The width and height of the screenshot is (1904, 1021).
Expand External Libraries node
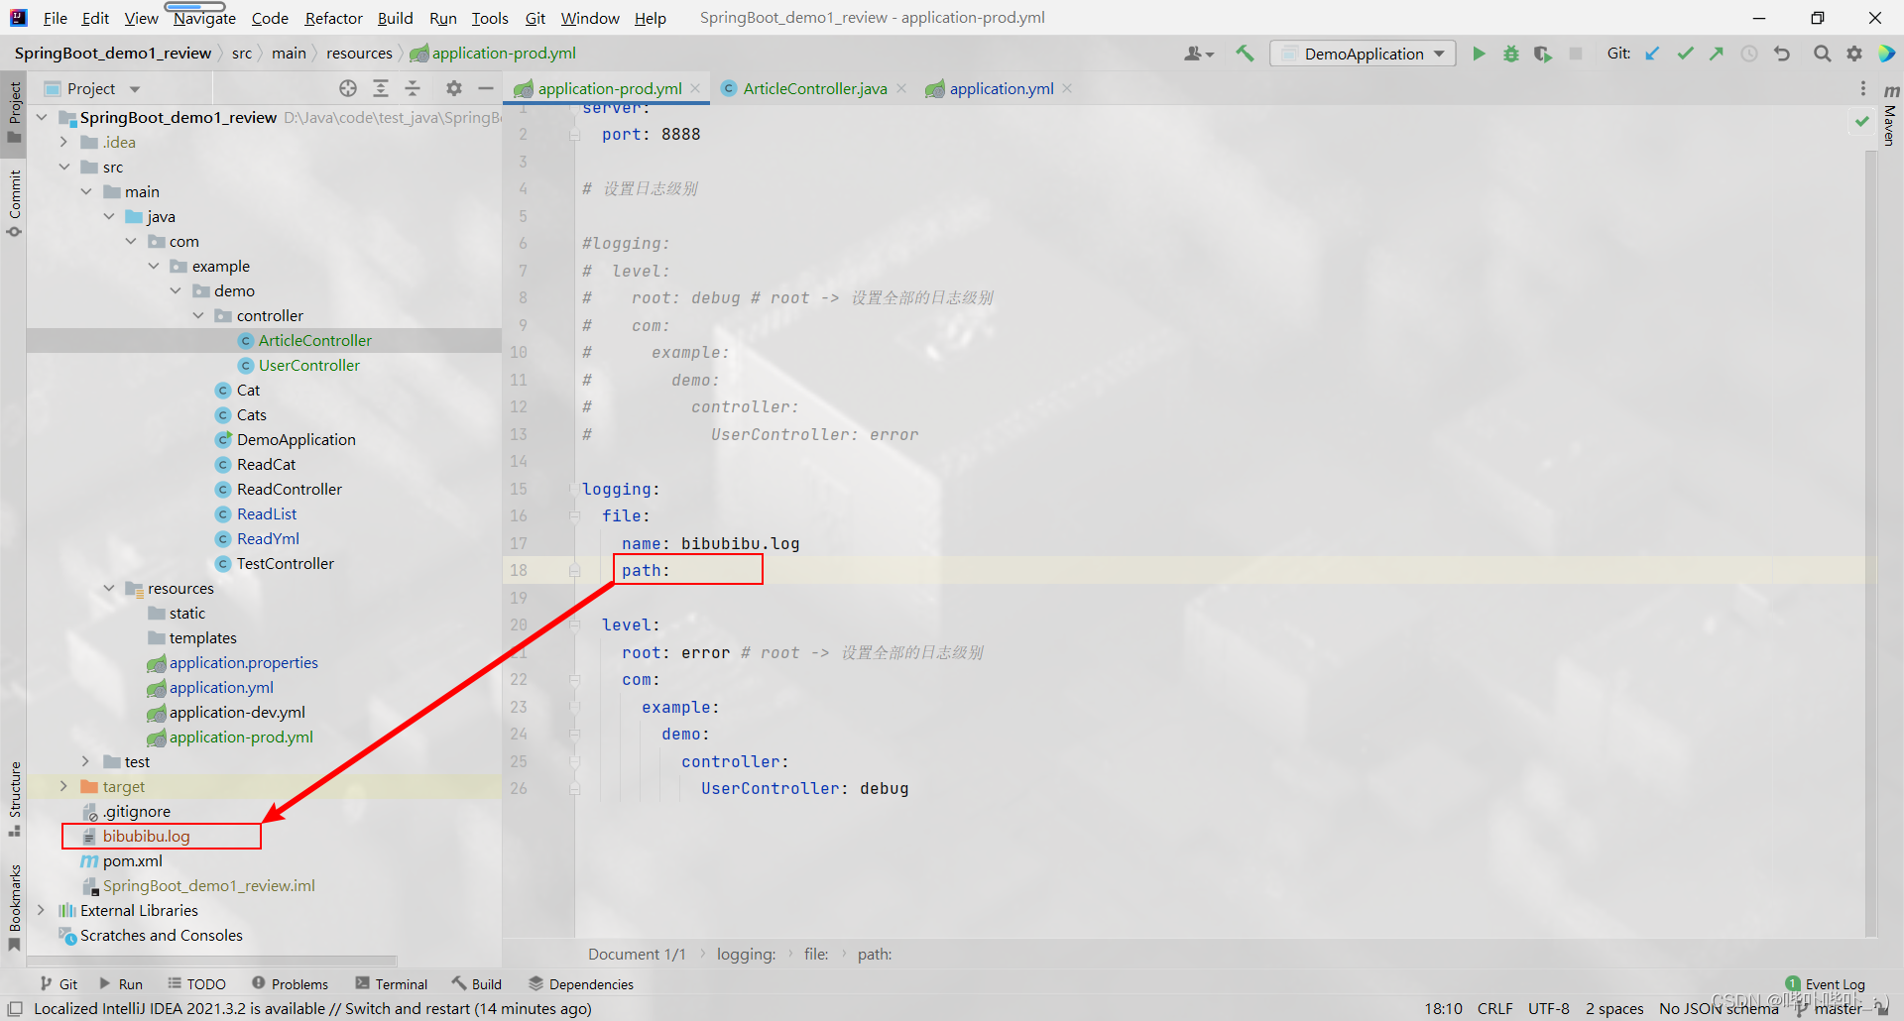[41, 910]
